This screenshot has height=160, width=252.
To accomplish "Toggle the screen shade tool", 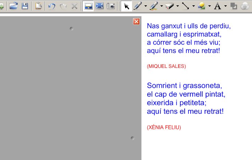I will pyautogui.click(x=88, y=6).
